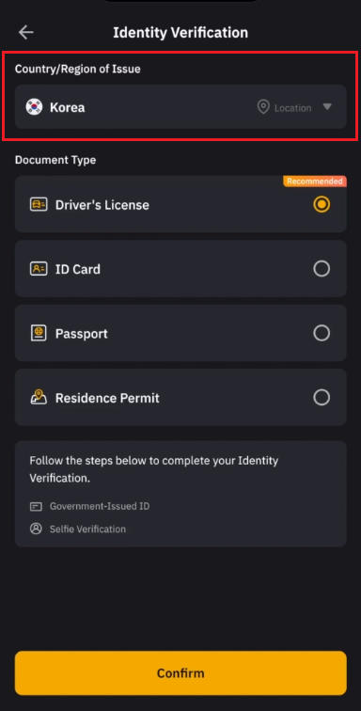Click the Driver's License car icon
361x711 pixels.
pyautogui.click(x=39, y=204)
